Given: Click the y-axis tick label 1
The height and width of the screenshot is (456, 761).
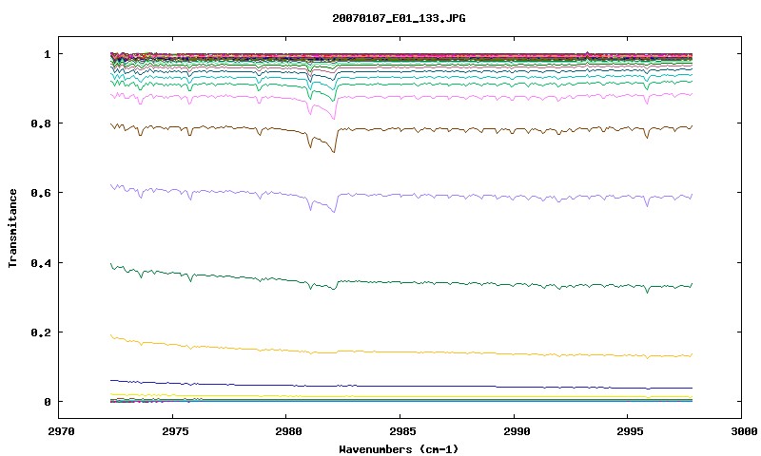Looking at the screenshot, I should [47, 54].
